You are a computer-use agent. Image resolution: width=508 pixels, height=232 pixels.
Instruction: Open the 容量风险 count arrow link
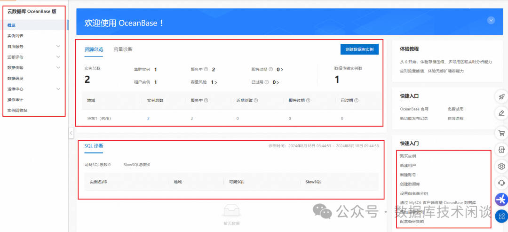coord(214,82)
